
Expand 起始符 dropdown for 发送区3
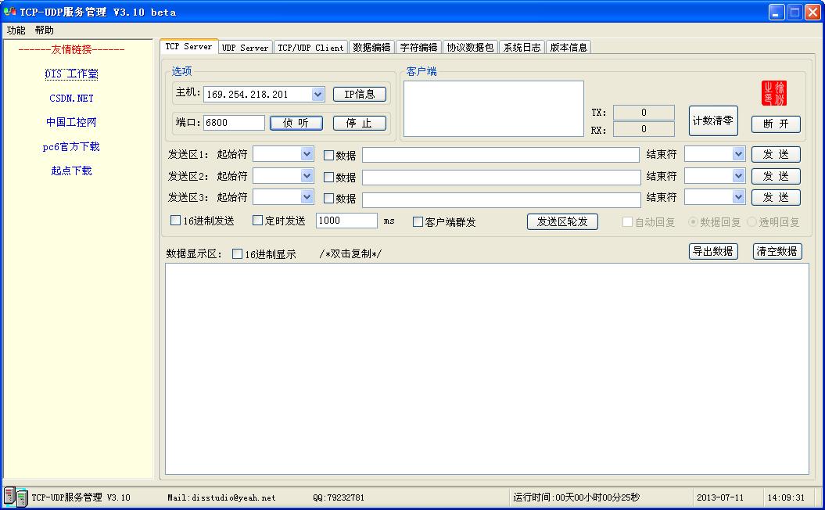[307, 197]
